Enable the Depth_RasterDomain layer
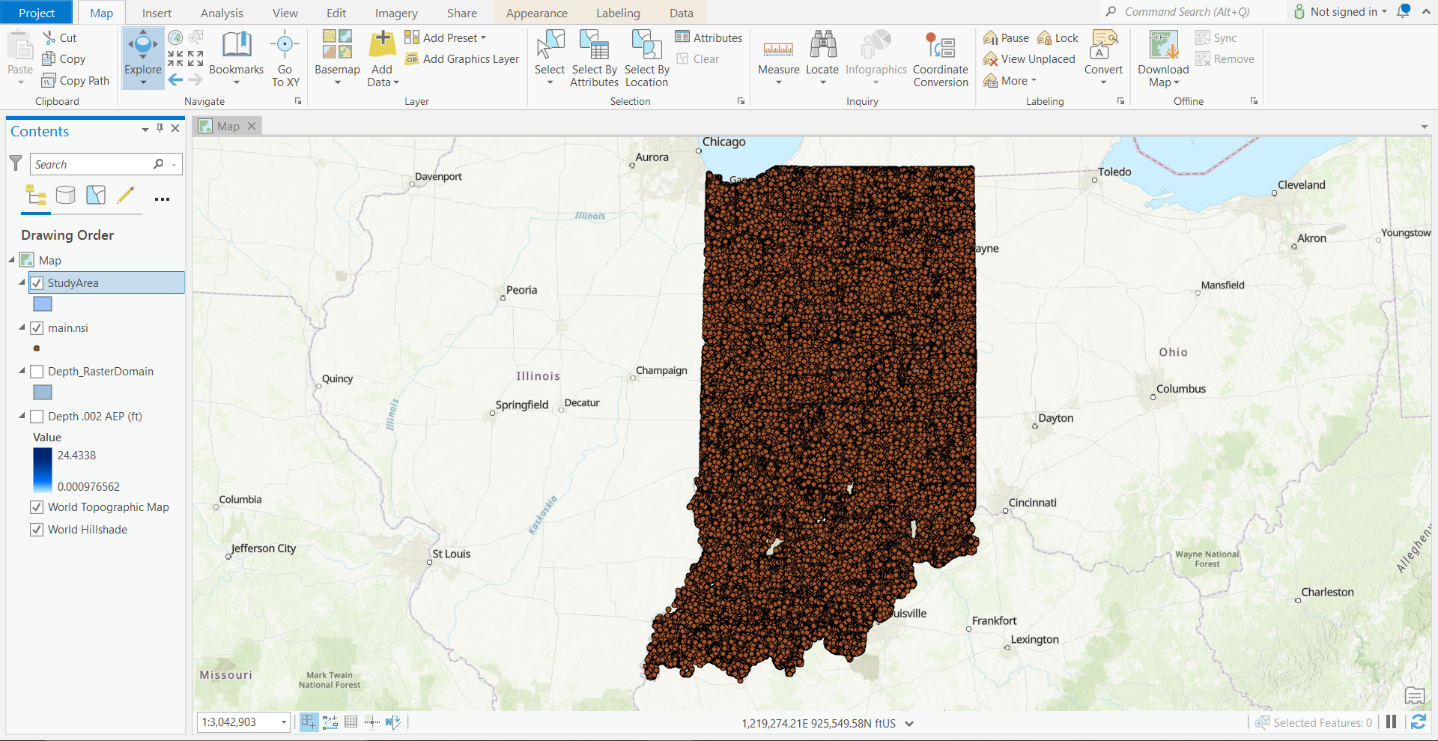 [37, 372]
